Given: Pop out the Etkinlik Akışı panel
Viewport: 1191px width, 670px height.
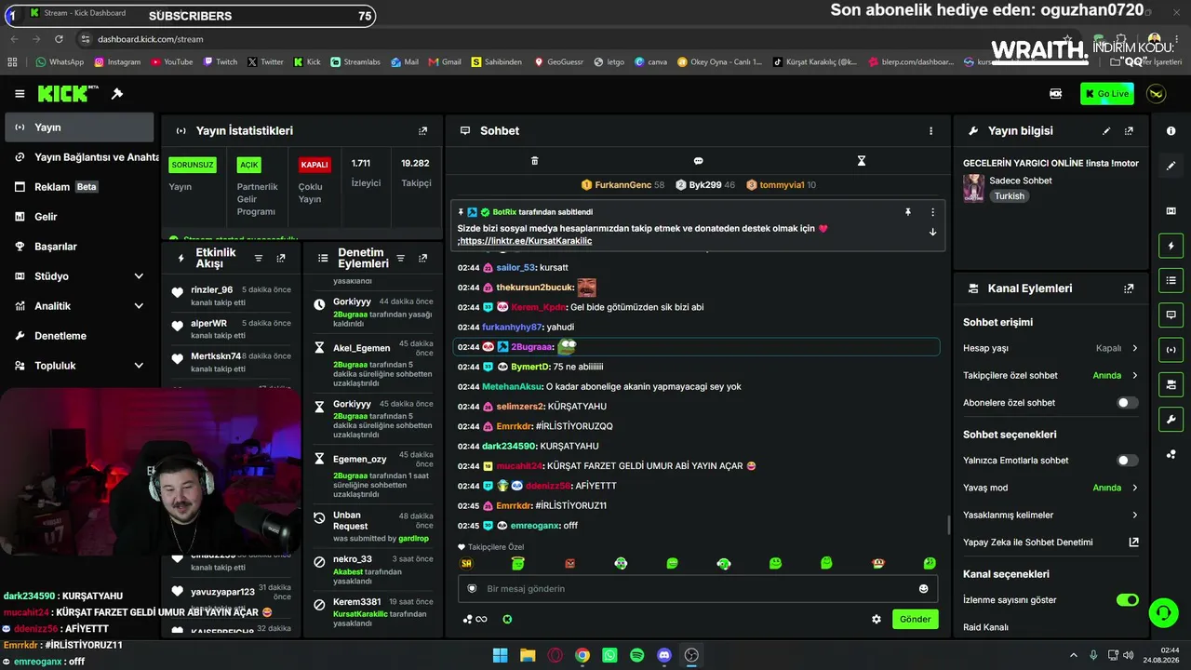Looking at the screenshot, I should tap(281, 258).
